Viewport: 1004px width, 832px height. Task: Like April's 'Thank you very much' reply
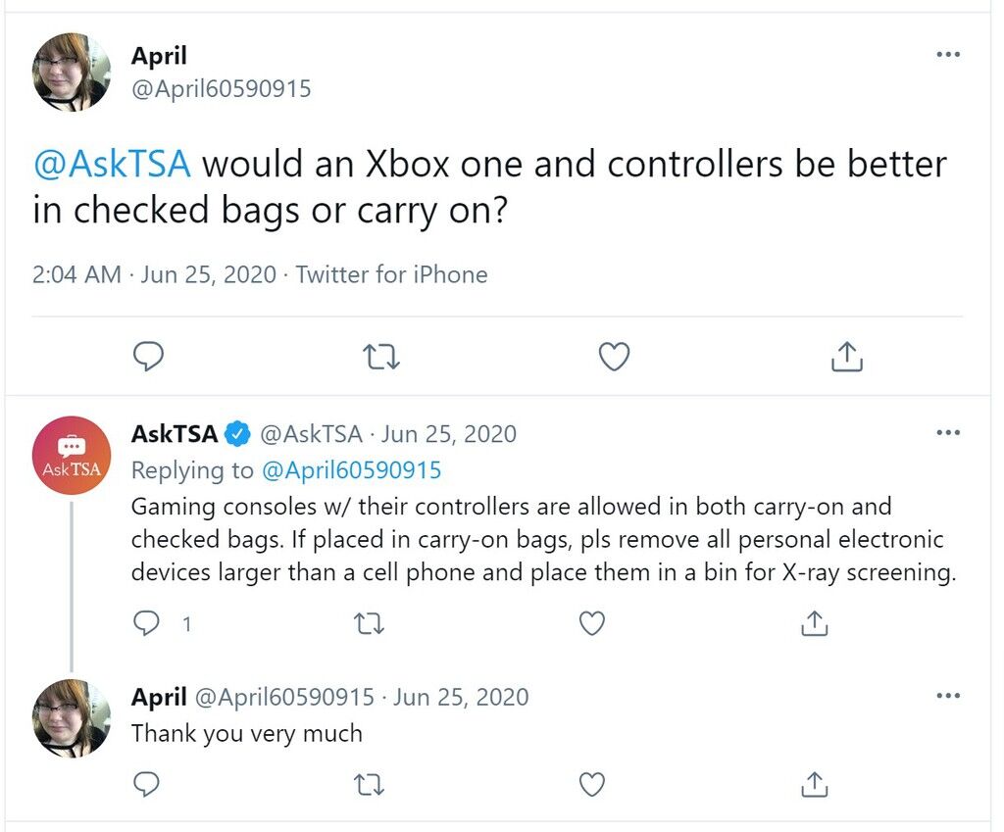coord(591,785)
